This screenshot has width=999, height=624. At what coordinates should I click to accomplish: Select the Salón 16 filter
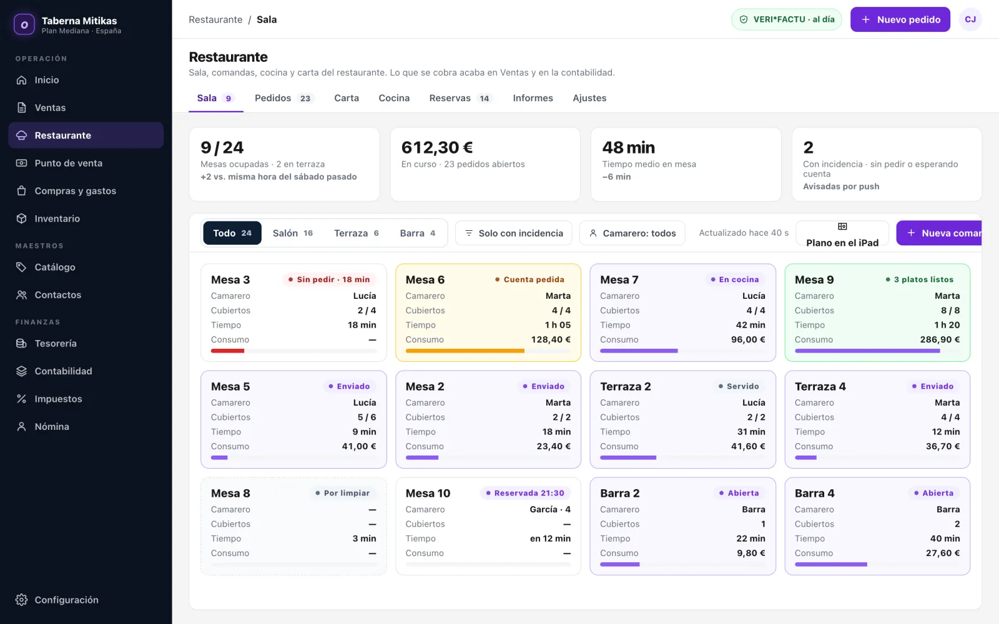(292, 233)
